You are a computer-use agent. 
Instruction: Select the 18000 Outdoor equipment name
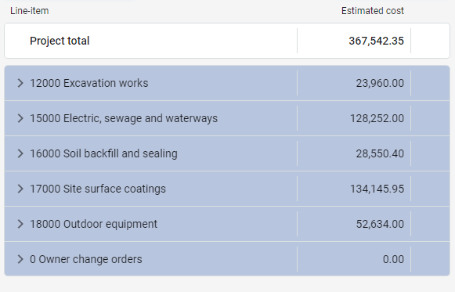point(93,224)
